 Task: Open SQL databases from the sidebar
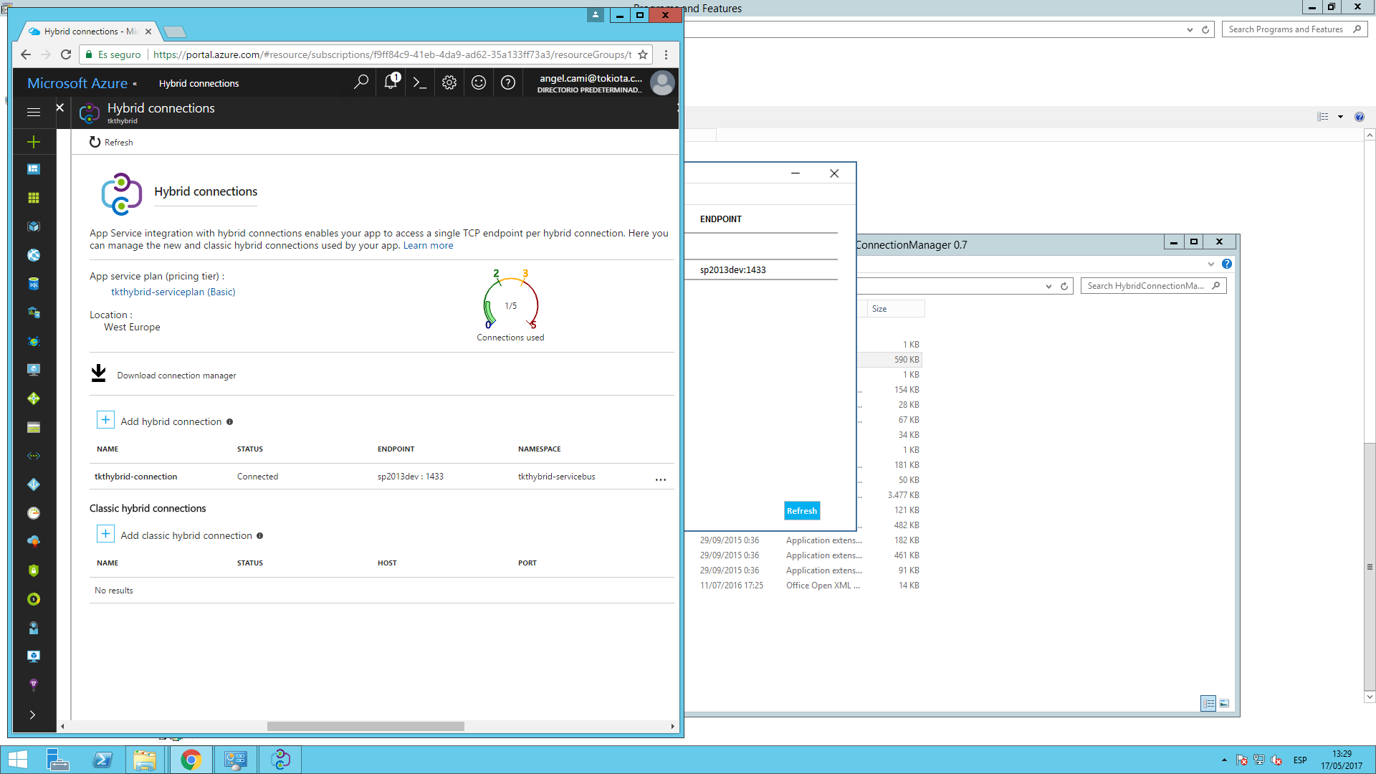pyautogui.click(x=33, y=283)
